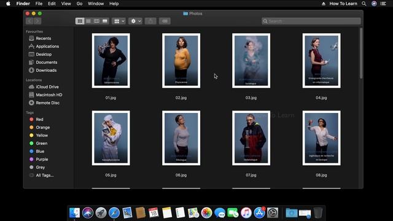Click How To Learn user menu
The width and height of the screenshot is (393, 221).
pyautogui.click(x=343, y=4)
